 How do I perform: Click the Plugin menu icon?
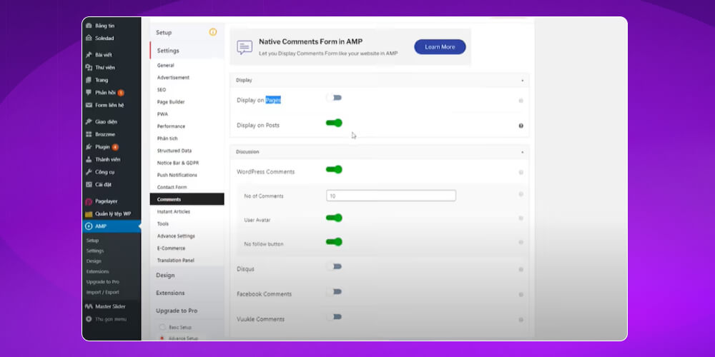(x=89, y=147)
